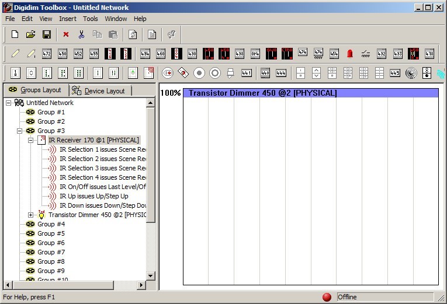Collapse the IR Receiver 170 node
Image resolution: width=447 pixels, height=304 pixels.
pos(30,140)
